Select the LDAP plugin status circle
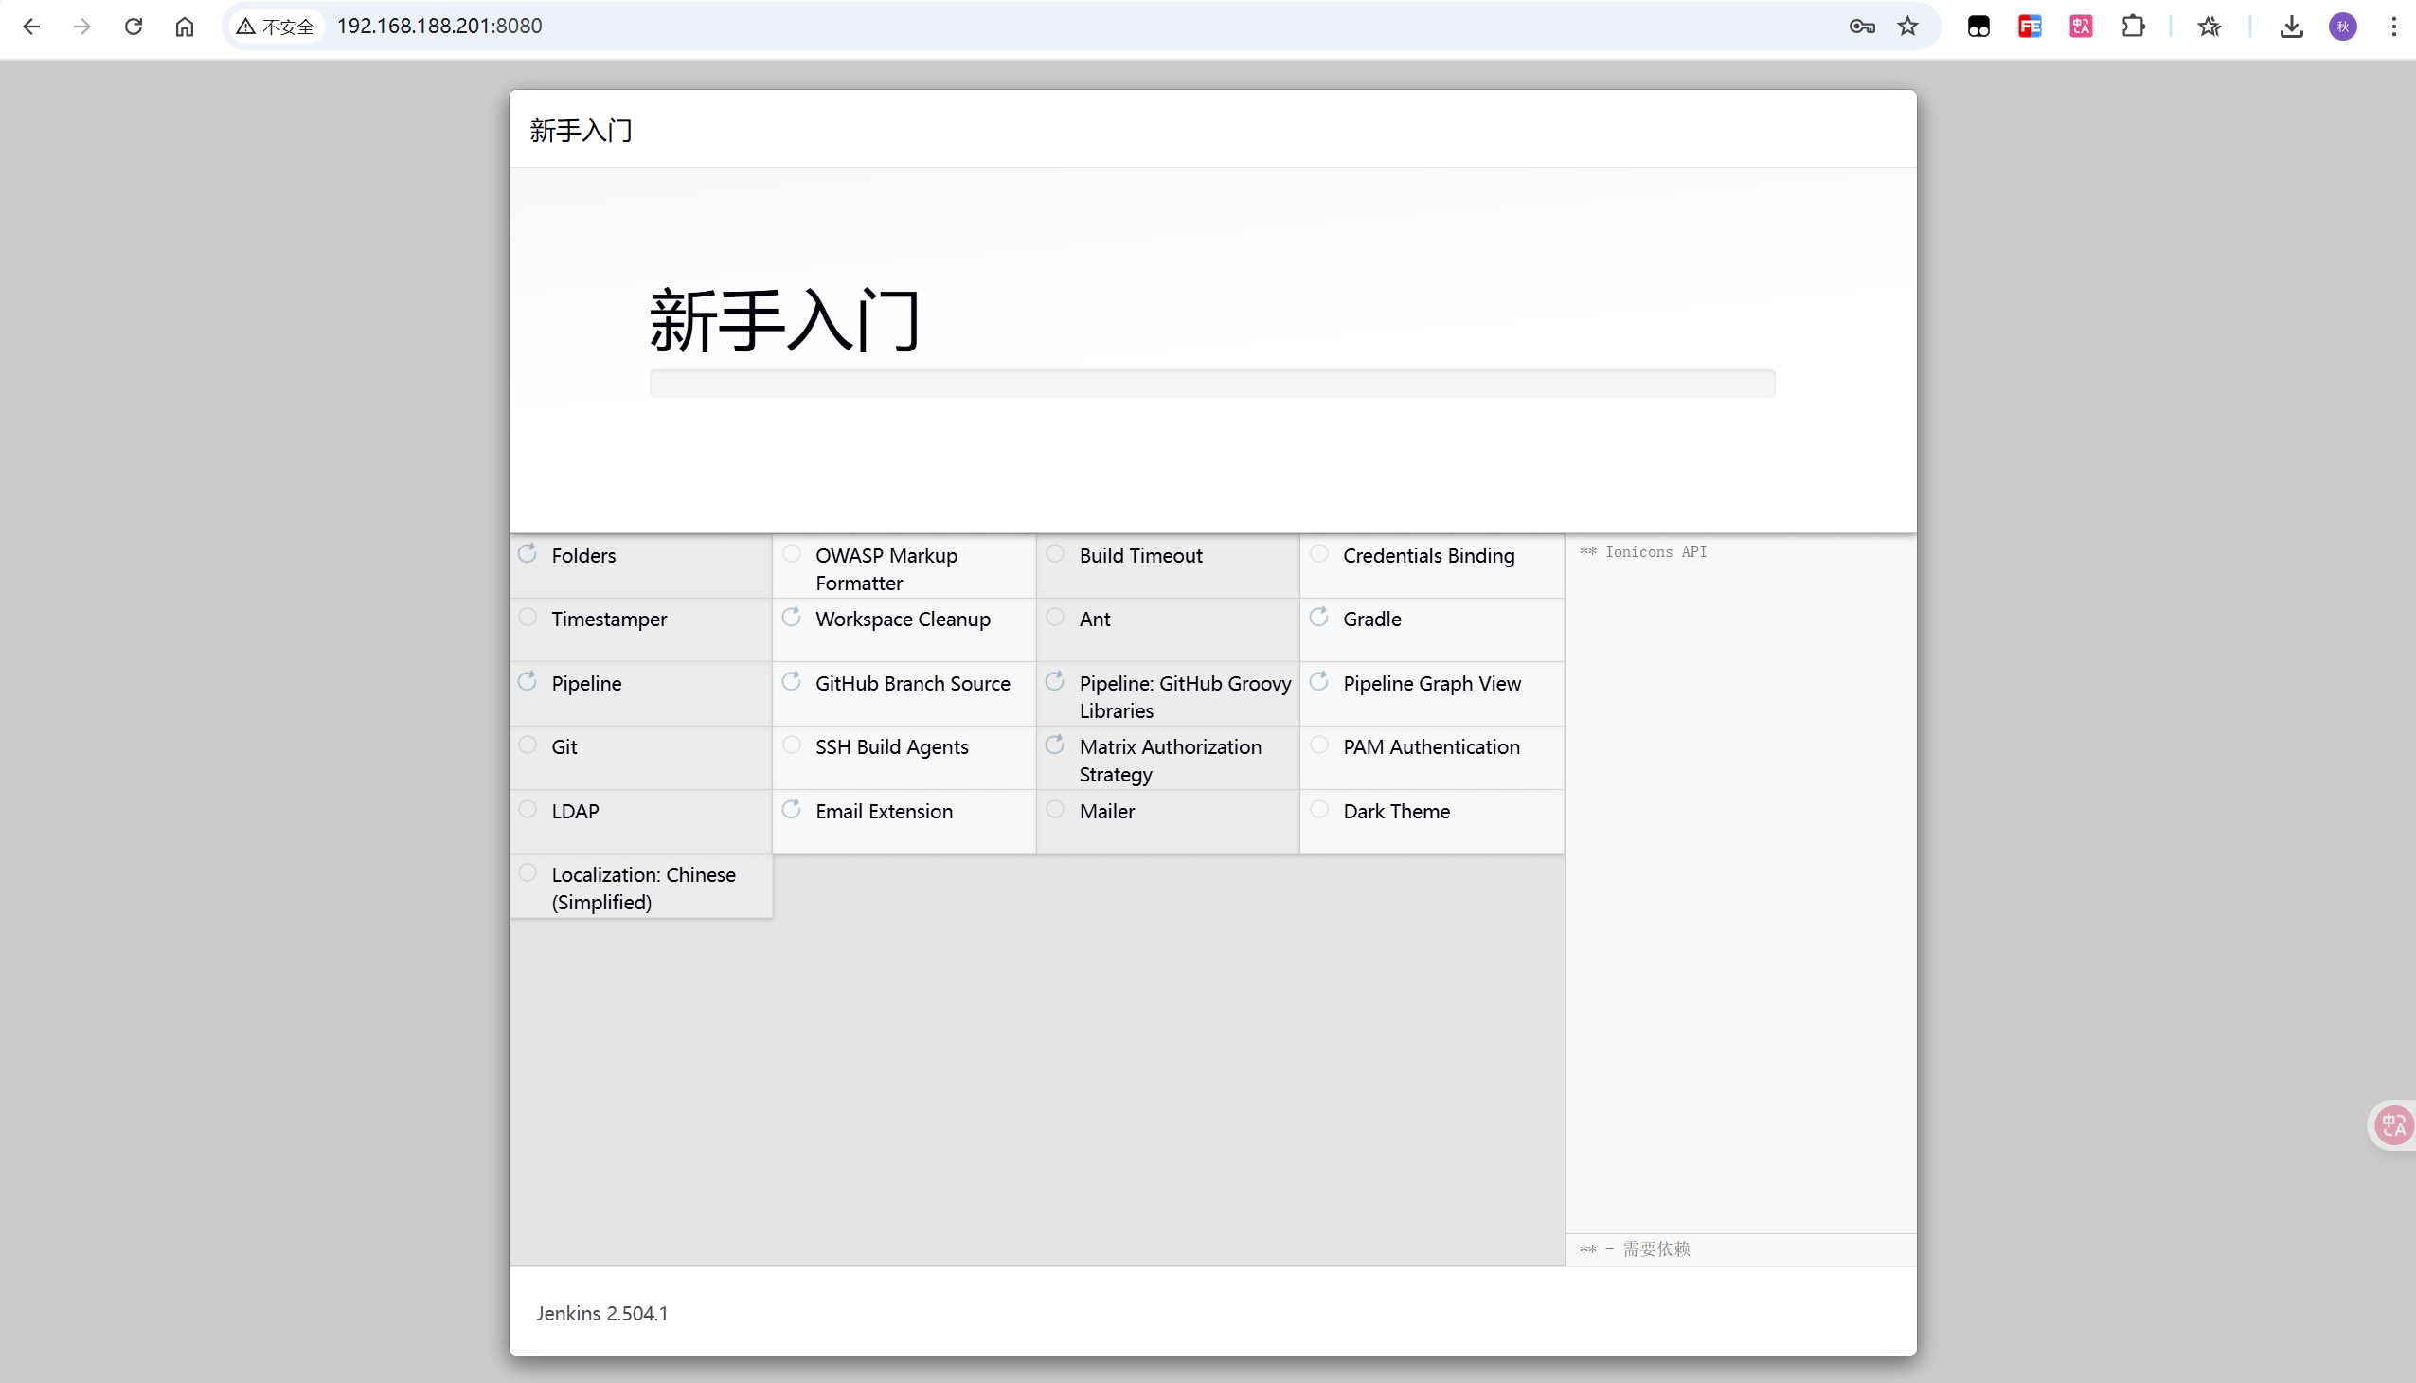The image size is (2416, 1383). (528, 809)
